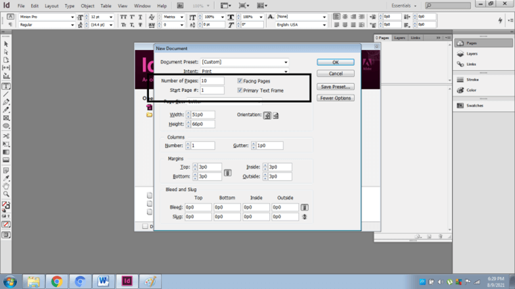
Task: Select the Eyedropper tool
Action: pos(6,178)
